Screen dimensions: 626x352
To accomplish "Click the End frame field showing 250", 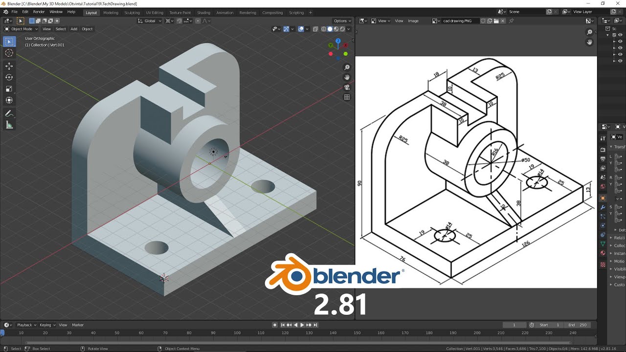I will coord(577,325).
